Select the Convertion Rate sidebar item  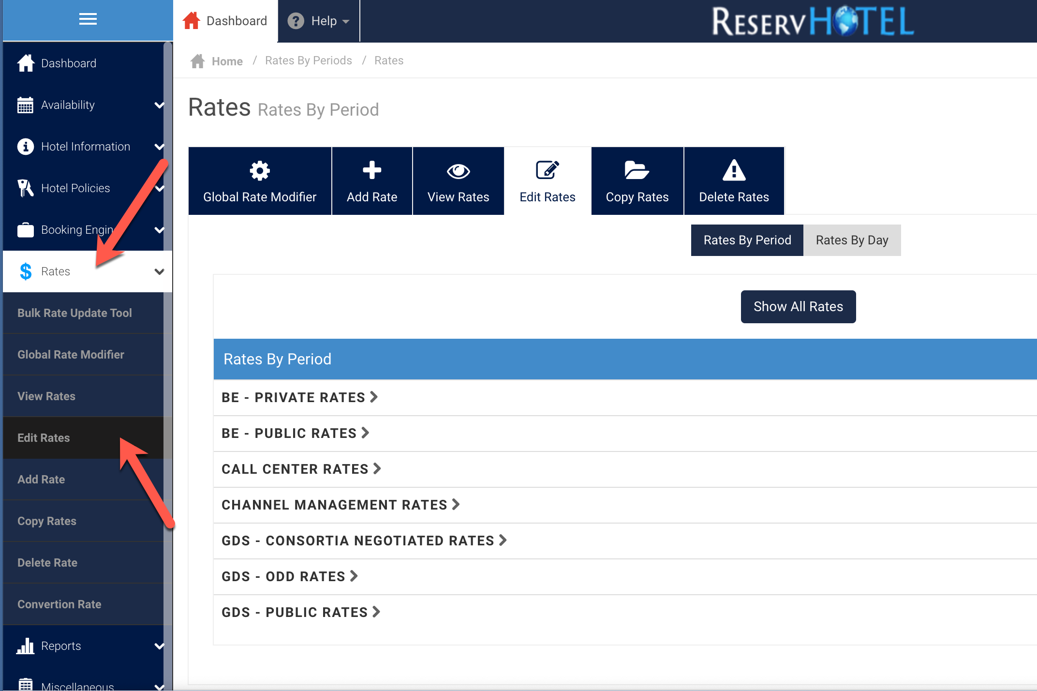[x=59, y=604]
